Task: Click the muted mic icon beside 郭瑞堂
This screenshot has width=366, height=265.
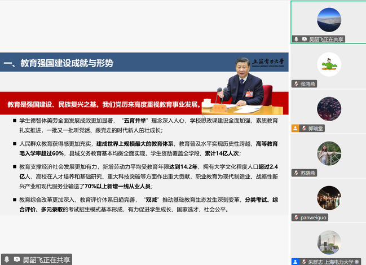Action: coord(303,129)
